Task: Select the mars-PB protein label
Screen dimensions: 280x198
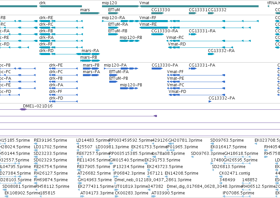Action: tap(91, 65)
